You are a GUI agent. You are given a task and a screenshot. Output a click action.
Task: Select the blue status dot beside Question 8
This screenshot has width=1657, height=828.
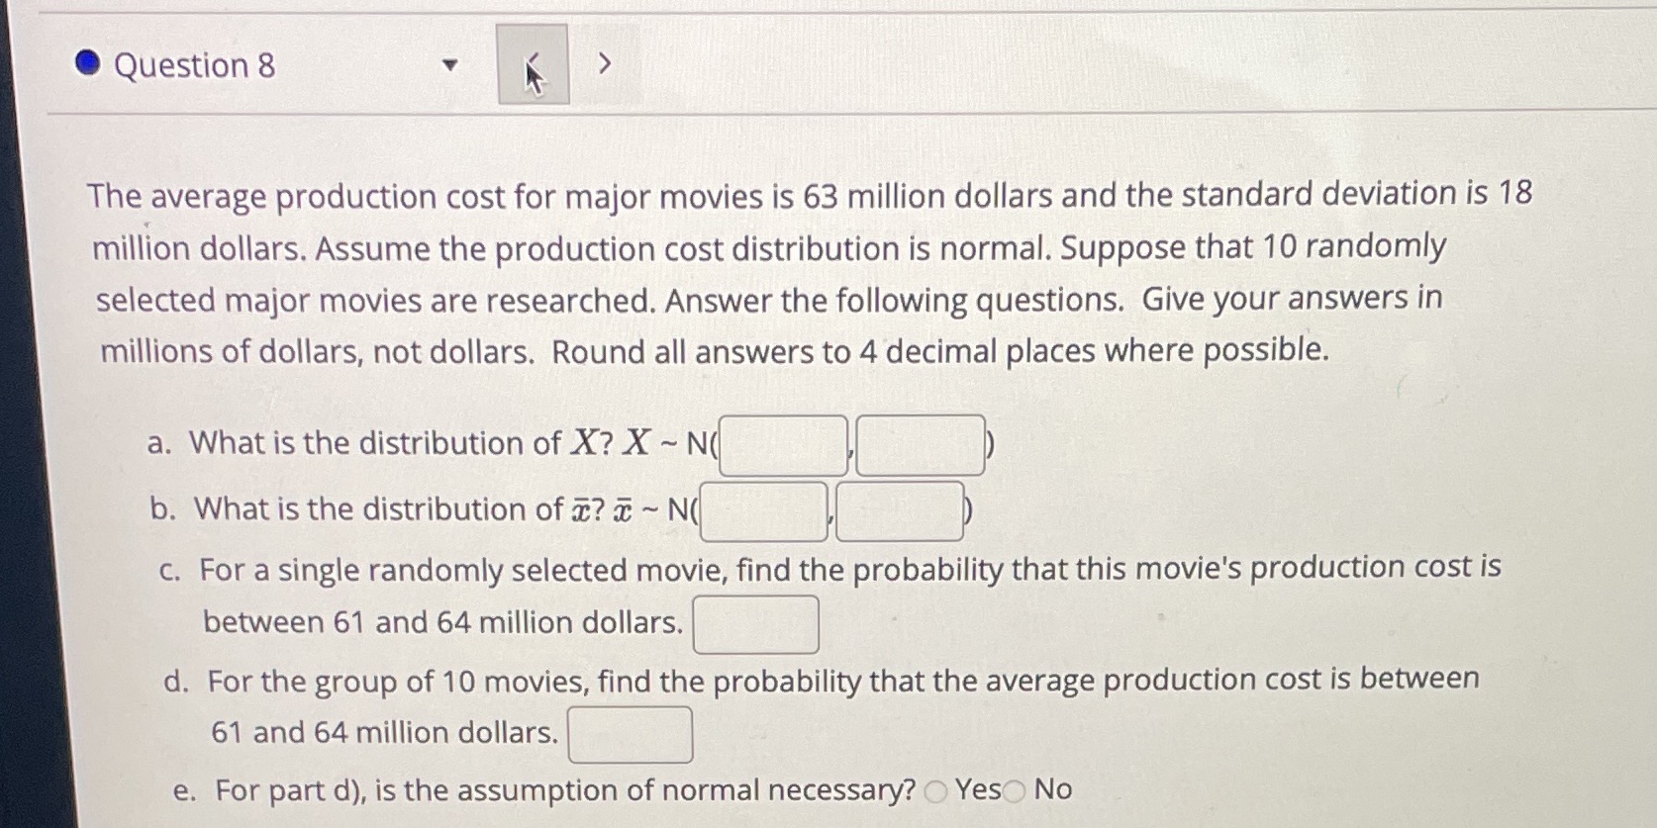pos(87,64)
